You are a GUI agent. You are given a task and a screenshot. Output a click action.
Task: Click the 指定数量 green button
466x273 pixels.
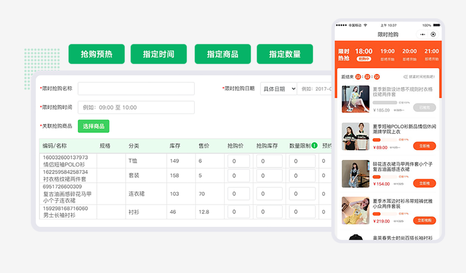point(285,54)
